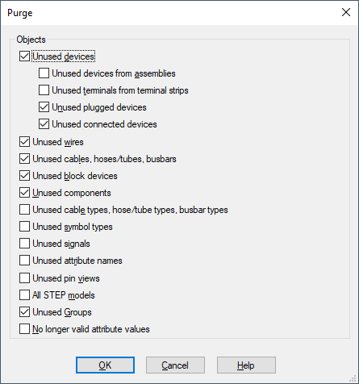Check All STEP models checkbox

click(x=24, y=295)
